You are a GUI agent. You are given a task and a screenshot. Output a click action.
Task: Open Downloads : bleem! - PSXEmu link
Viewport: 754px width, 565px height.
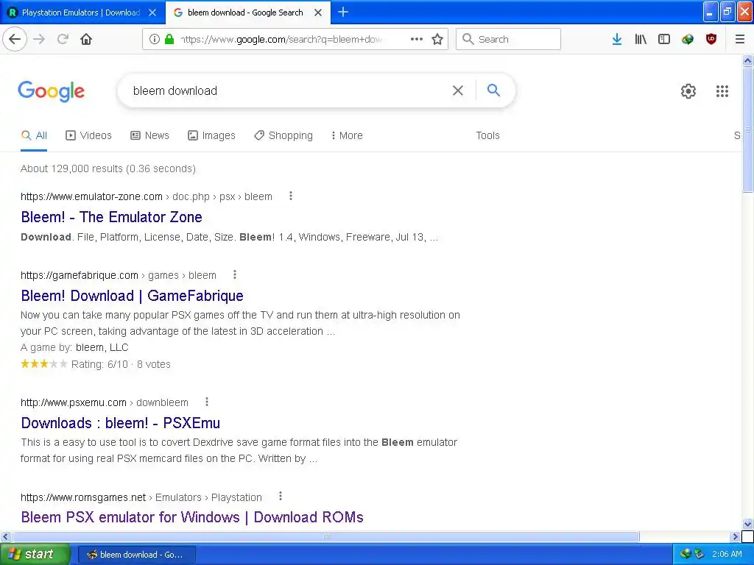(121, 423)
